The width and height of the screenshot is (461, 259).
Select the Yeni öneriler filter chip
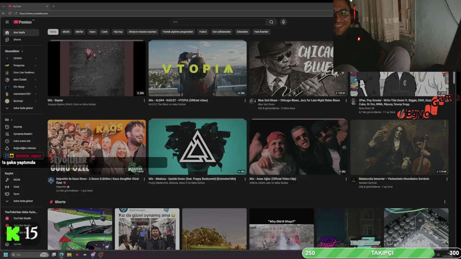[261, 32]
